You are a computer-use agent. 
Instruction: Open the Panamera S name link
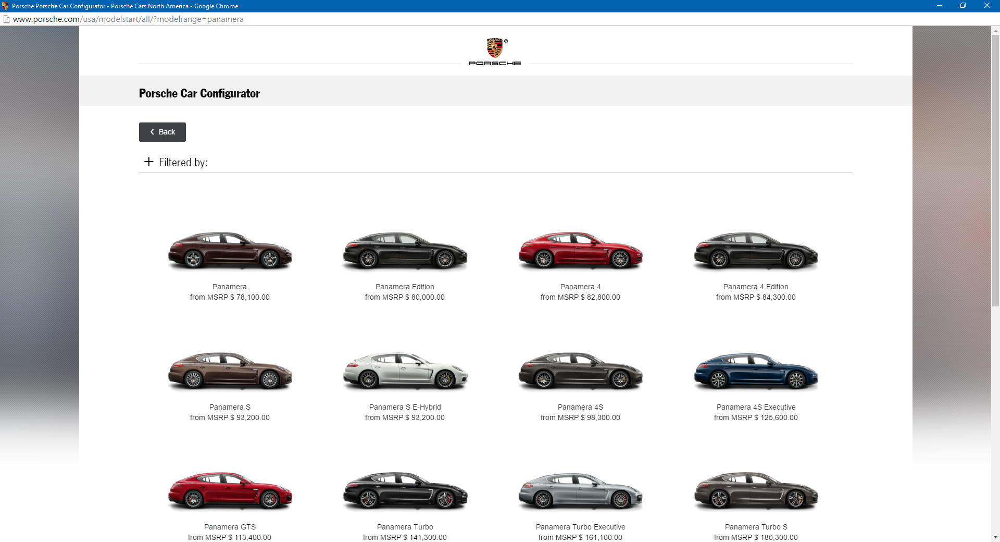[230, 407]
